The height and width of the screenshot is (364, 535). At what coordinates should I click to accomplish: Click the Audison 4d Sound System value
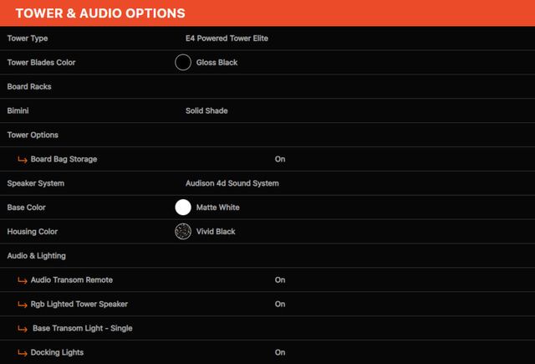click(232, 183)
